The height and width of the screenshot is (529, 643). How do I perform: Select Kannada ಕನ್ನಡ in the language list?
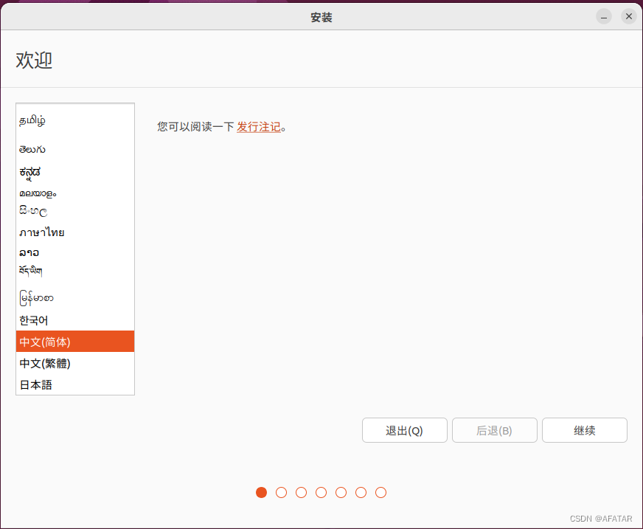click(x=75, y=173)
